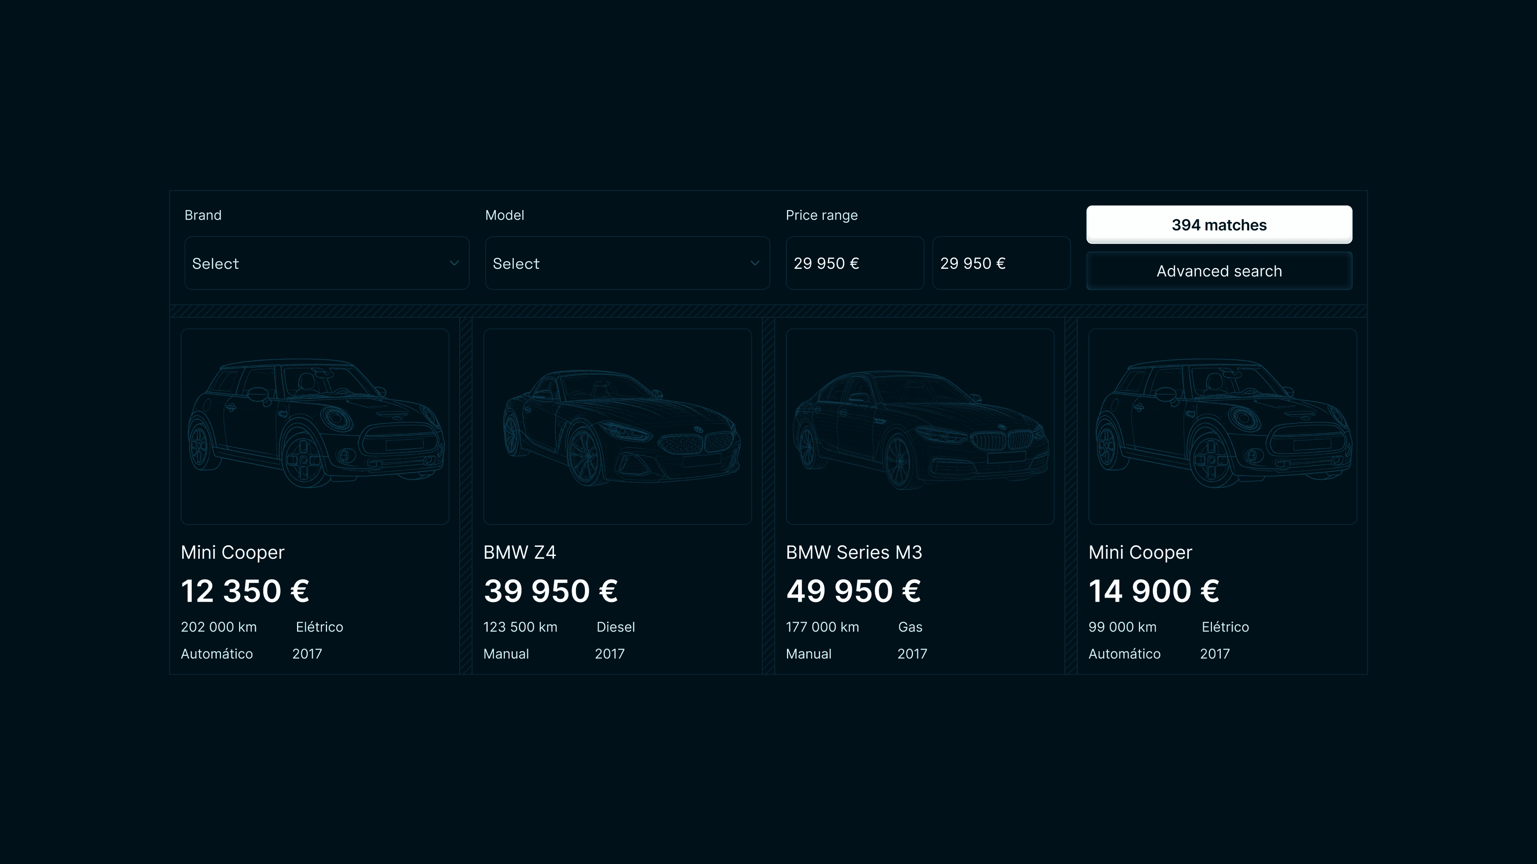Viewport: 1537px width, 864px height.
Task: Edit the minimum price range field
Action: point(855,263)
